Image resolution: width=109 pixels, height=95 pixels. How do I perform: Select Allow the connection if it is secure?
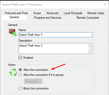(20, 75)
